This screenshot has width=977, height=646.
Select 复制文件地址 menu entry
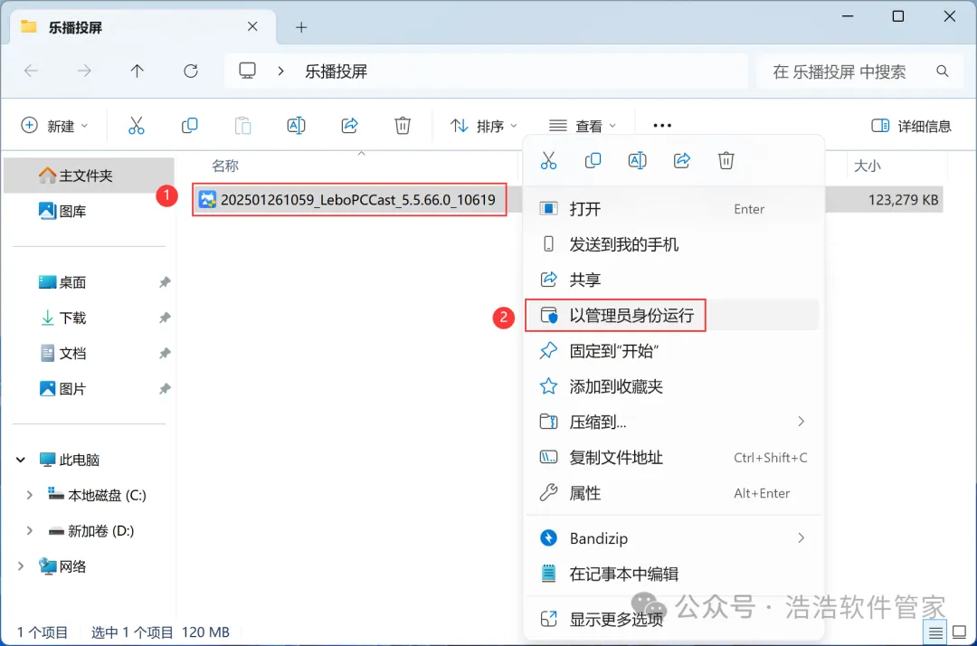pyautogui.click(x=673, y=457)
